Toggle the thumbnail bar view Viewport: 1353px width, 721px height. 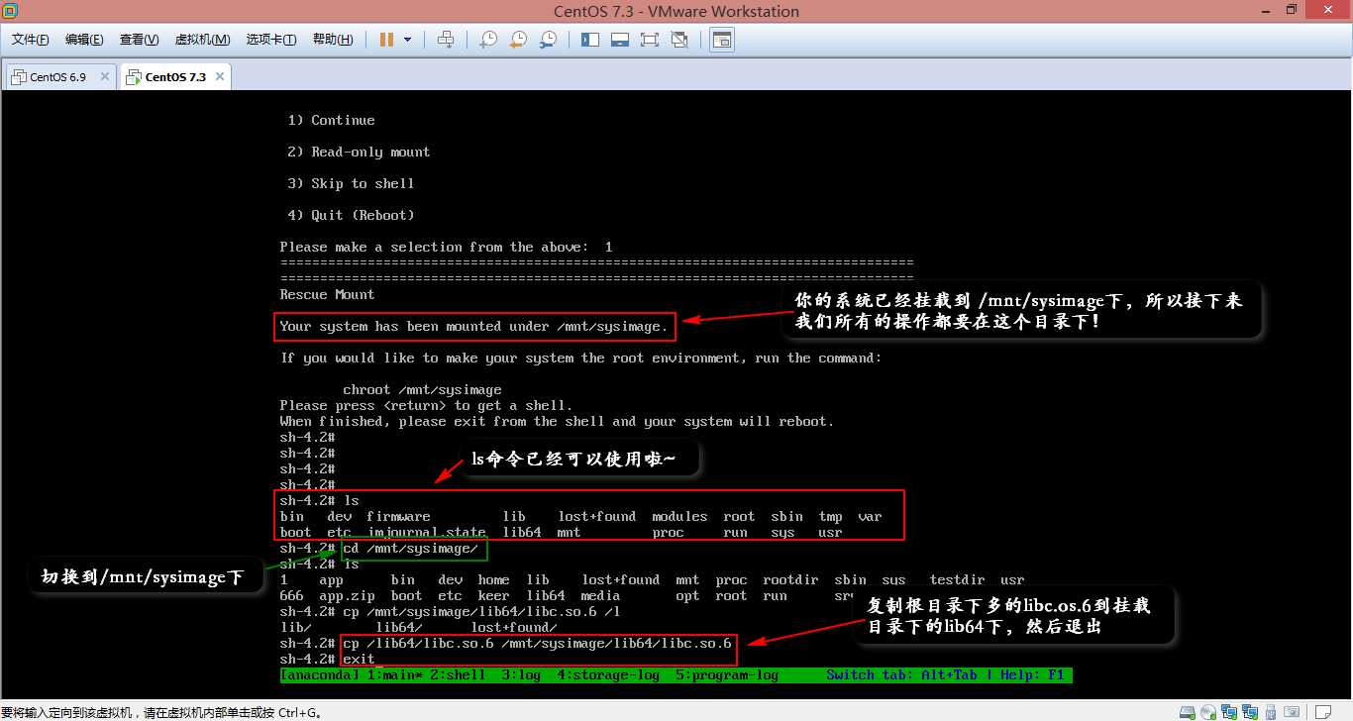pyautogui.click(x=620, y=40)
